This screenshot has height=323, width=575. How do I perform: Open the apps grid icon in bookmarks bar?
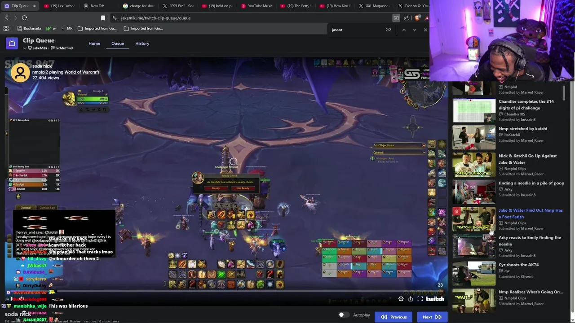pos(6,28)
